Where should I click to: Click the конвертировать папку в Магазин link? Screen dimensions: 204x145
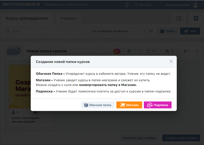pos(108,85)
